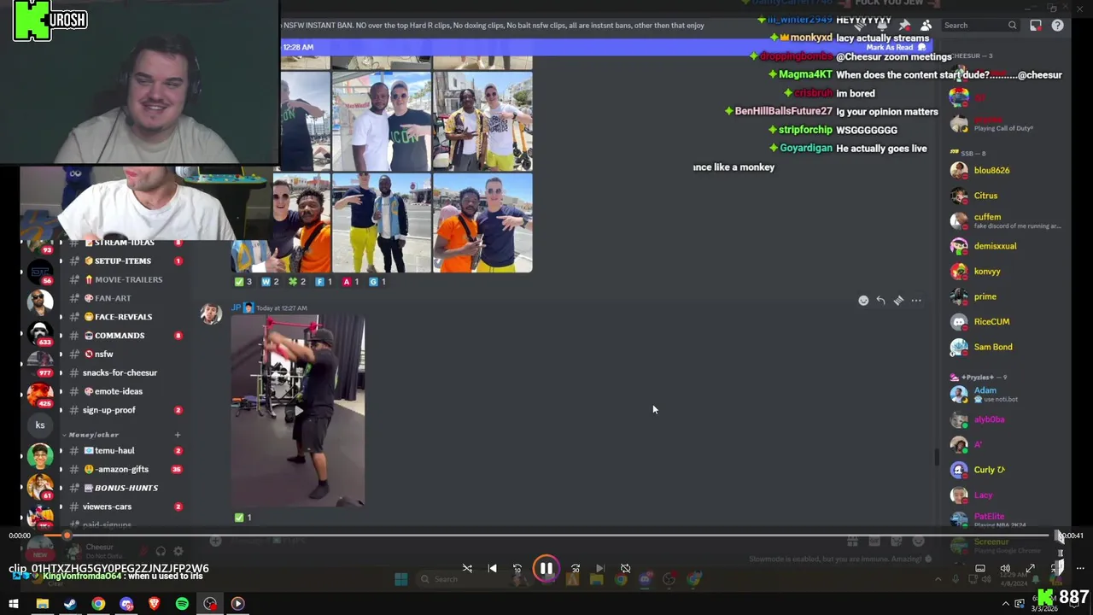Open the Discord notification settings bell
1093x615 pixels.
coord(882,26)
